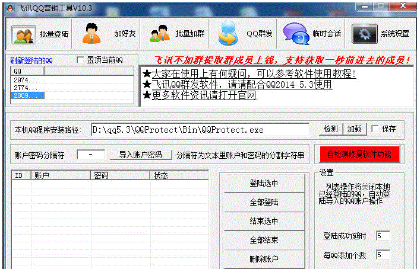Toggle the 保存 checkbox
The width and height of the screenshot is (417, 269).
[x=375, y=129]
